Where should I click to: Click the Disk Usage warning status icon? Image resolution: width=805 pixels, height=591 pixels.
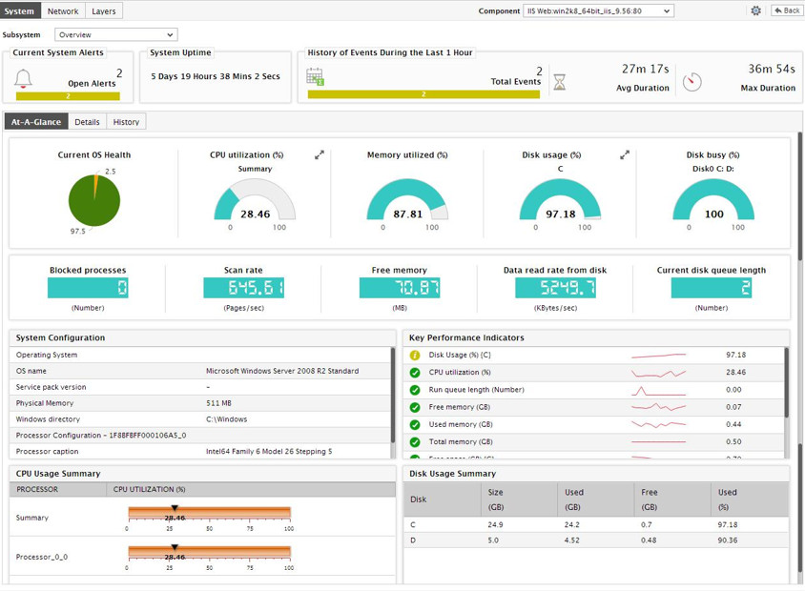click(415, 356)
